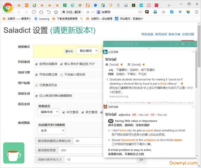
Task: Click the browser reload button
Action: click(x=34, y=12)
